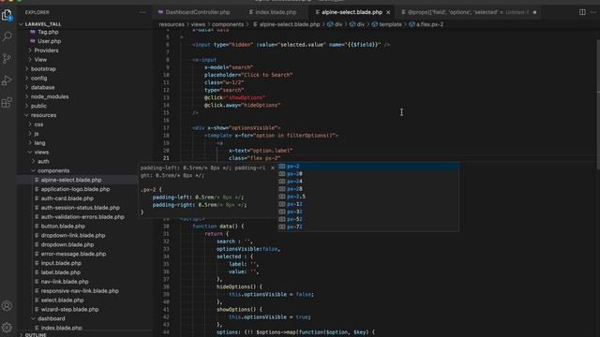Click the Explorer more actions ellipsis

[x=142, y=12]
